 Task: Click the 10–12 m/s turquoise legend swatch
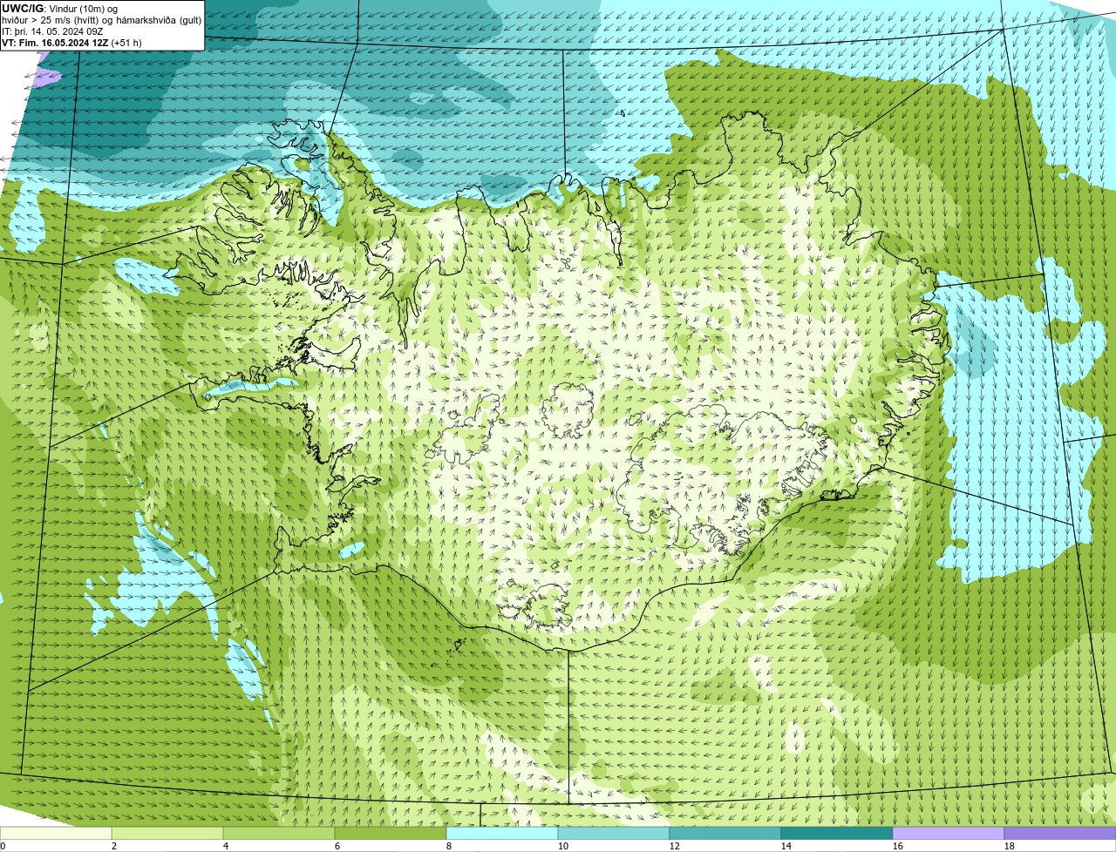614,833
